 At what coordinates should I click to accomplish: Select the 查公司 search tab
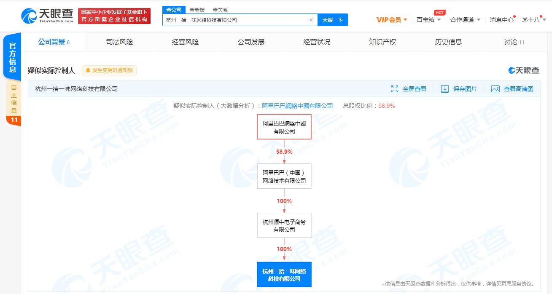coord(174,10)
